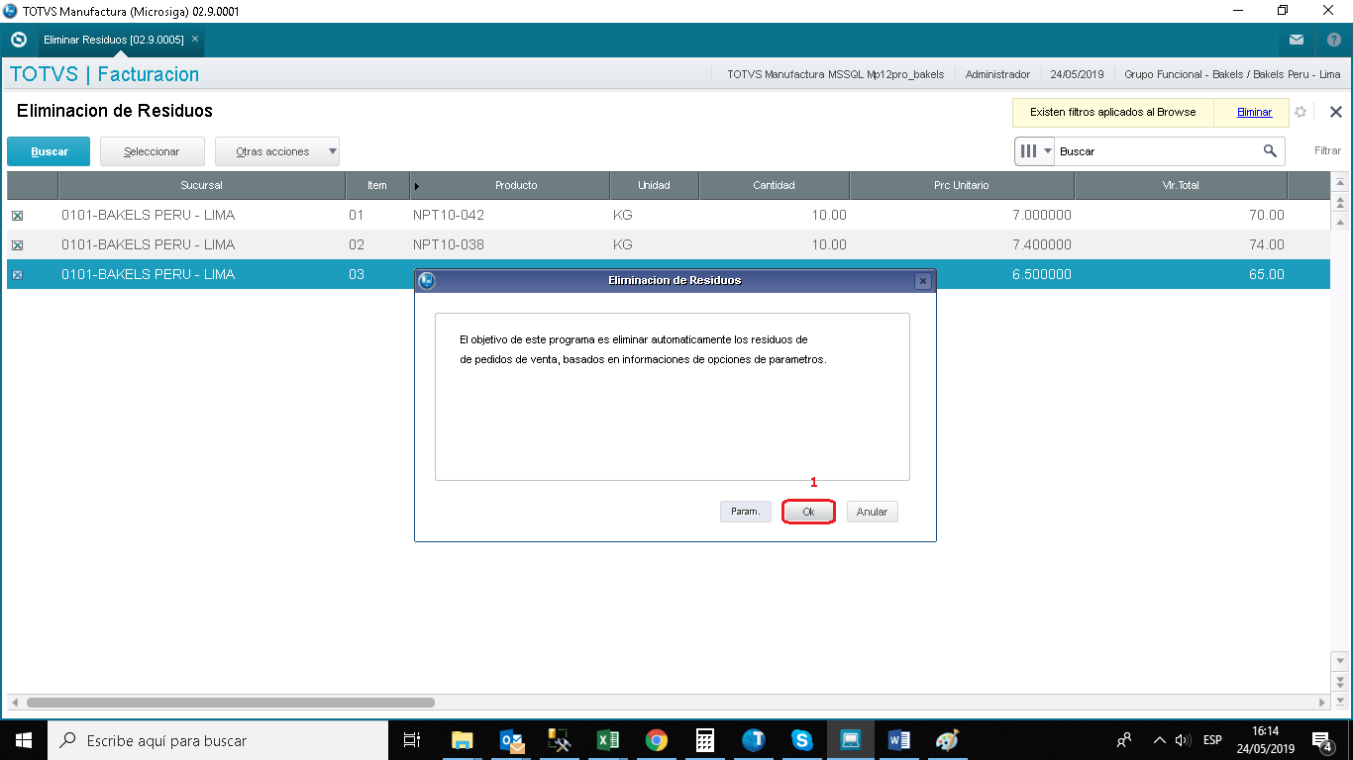This screenshot has width=1353, height=760.
Task: Click horizontal scrollbar left arrow
Action: click(14, 703)
